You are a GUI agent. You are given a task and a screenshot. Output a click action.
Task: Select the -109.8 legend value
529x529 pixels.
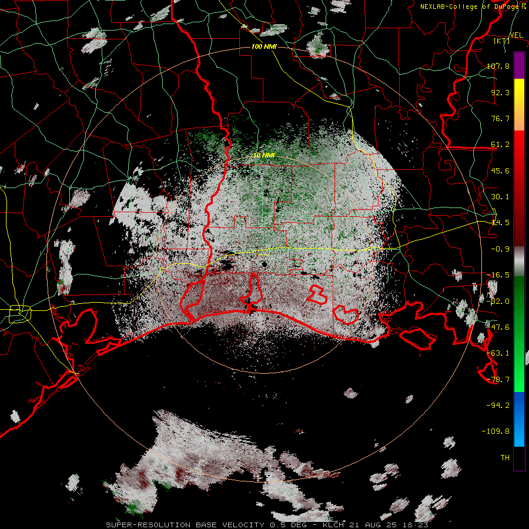495,431
